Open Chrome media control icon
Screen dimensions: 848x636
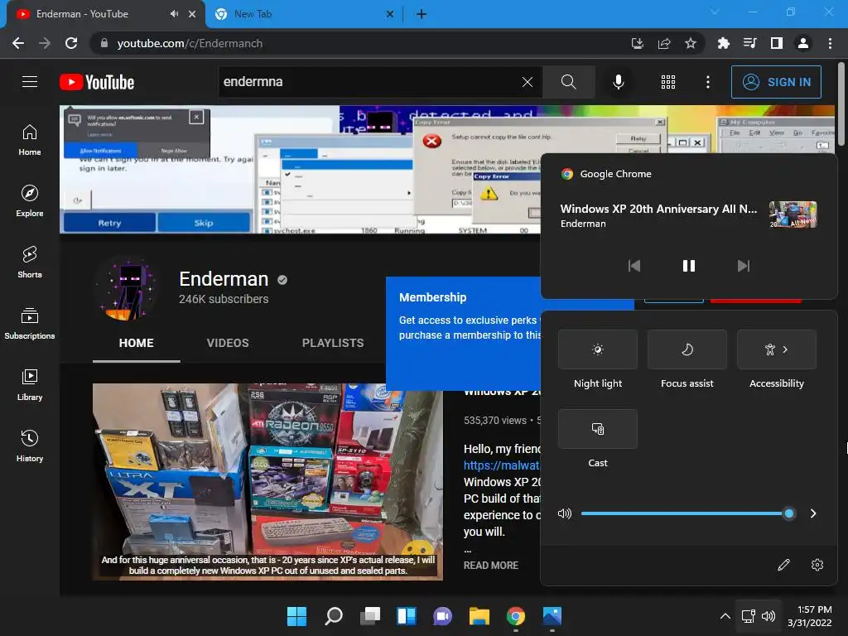click(x=749, y=43)
